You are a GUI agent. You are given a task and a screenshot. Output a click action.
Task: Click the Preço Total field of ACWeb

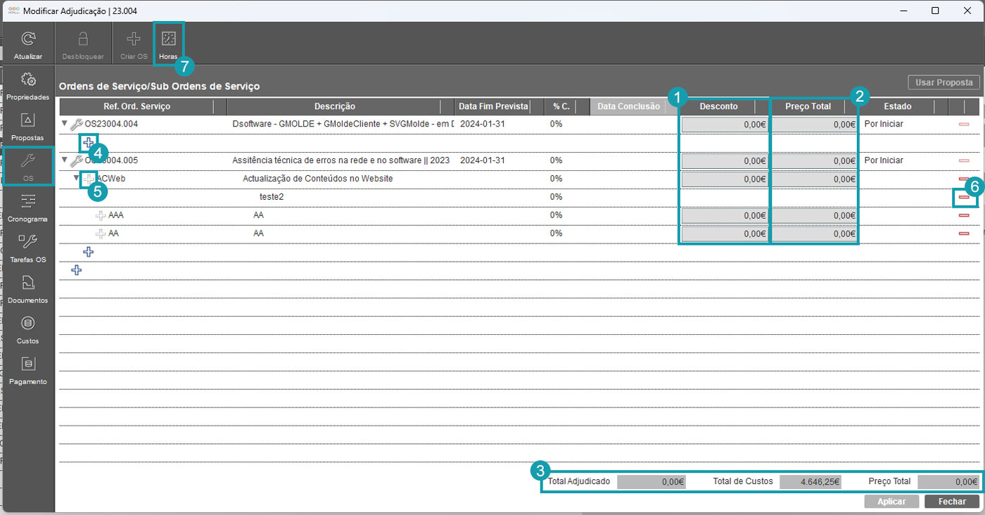tap(814, 179)
